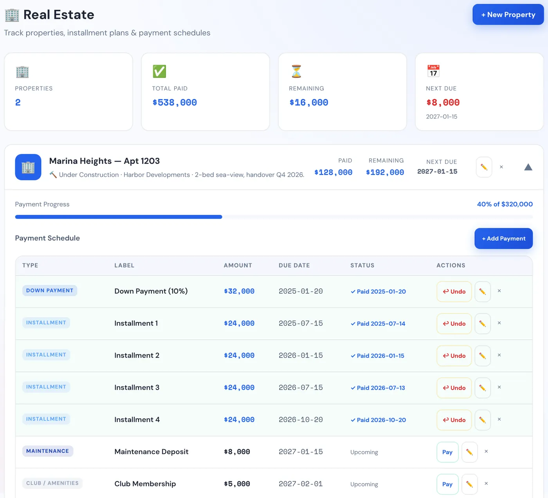The width and height of the screenshot is (548, 498).
Task: Edit the Down Payment (10%) row
Action: tap(483, 291)
